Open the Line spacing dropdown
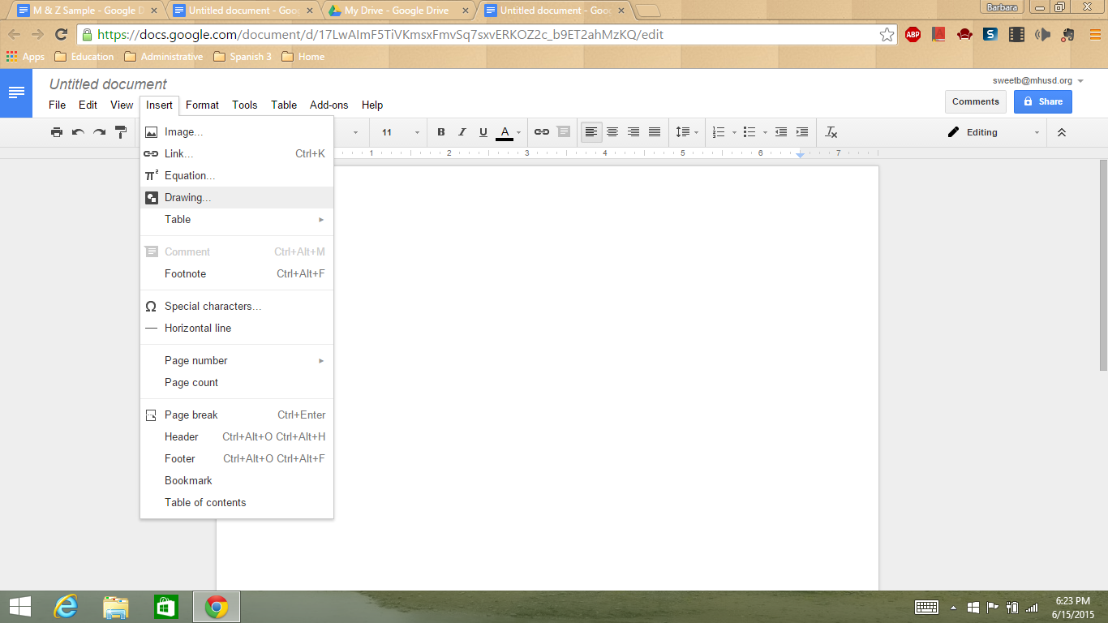The height and width of the screenshot is (623, 1108). point(687,132)
